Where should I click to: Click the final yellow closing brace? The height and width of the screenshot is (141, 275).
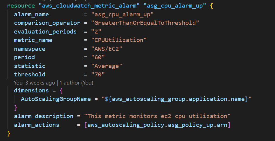9,133
